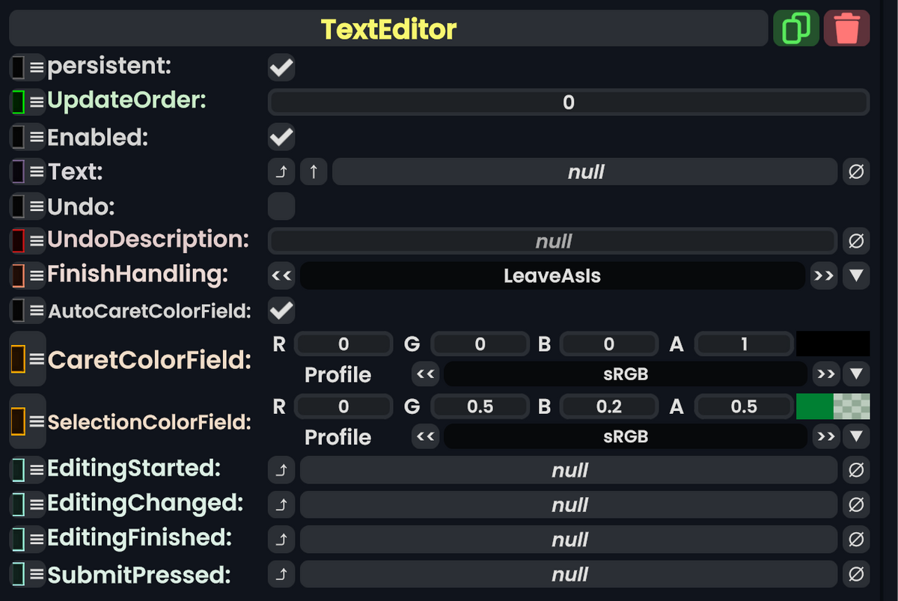Screen dimensions: 898x601
Task: Clear the EditingChanged field
Action: (856, 504)
